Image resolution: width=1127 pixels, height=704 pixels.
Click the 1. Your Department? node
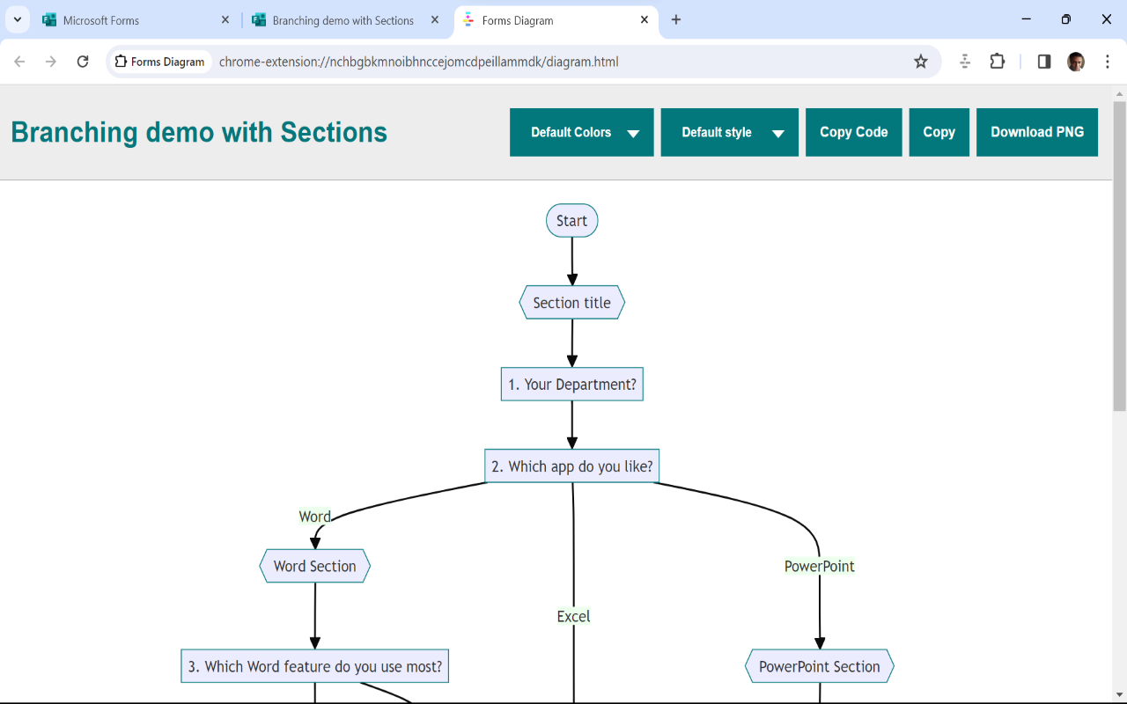572,385
